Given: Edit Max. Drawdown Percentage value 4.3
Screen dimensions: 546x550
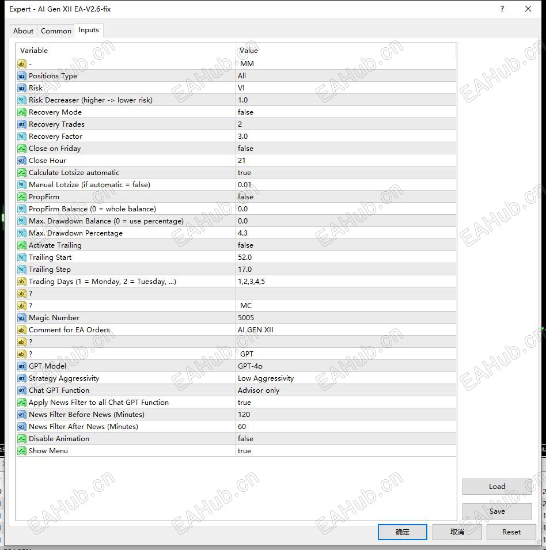Looking at the screenshot, I should 346,233.
